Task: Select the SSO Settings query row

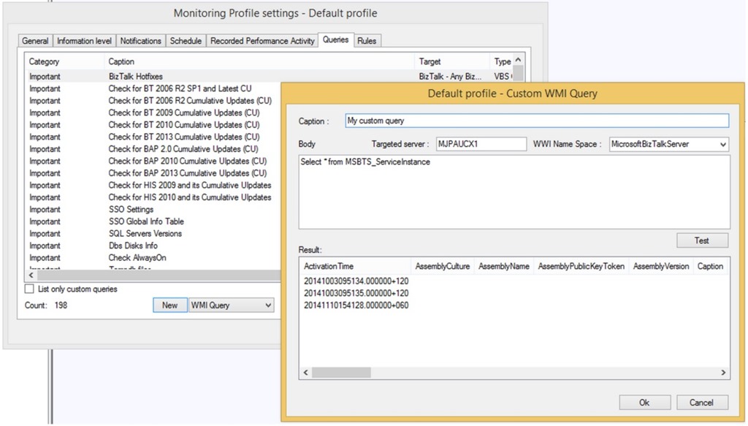Action: [153, 210]
